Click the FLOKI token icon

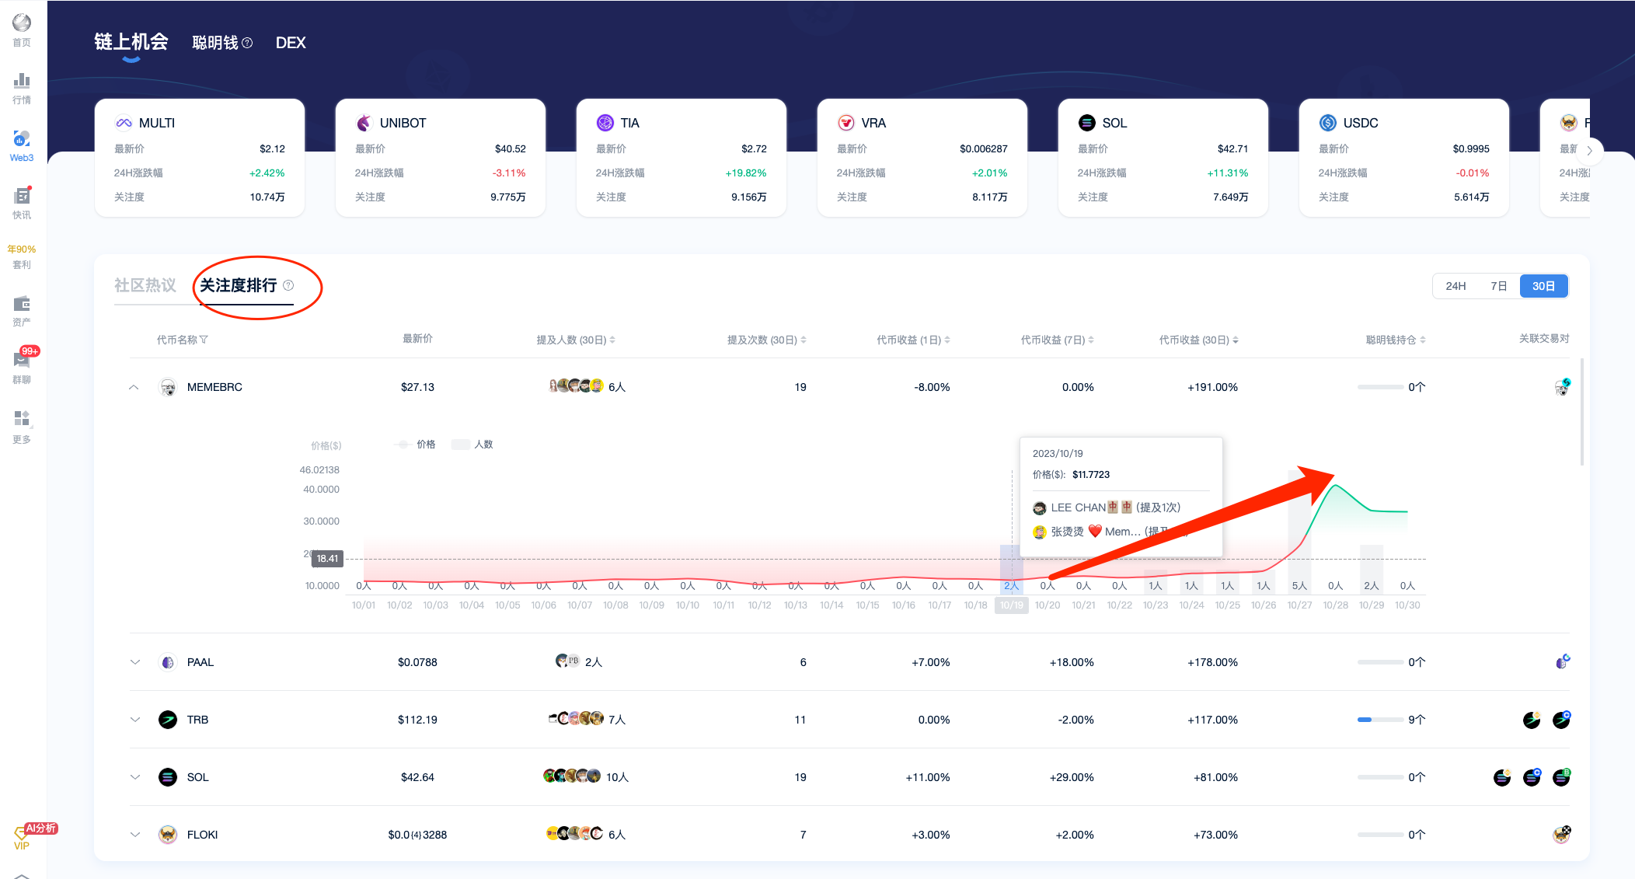pos(167,835)
